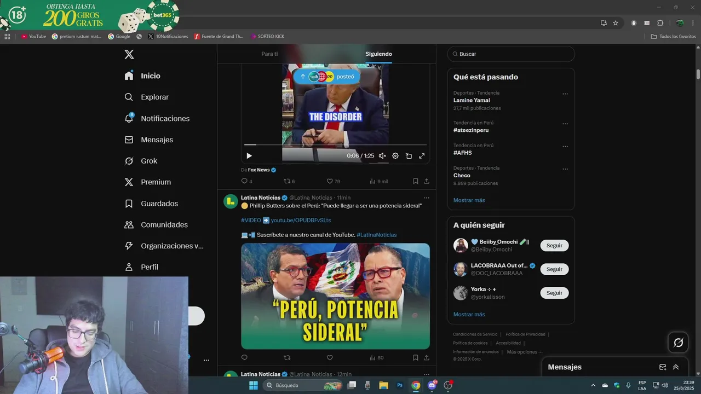Open Photoshop from the taskbar
The width and height of the screenshot is (701, 394).
400,385
